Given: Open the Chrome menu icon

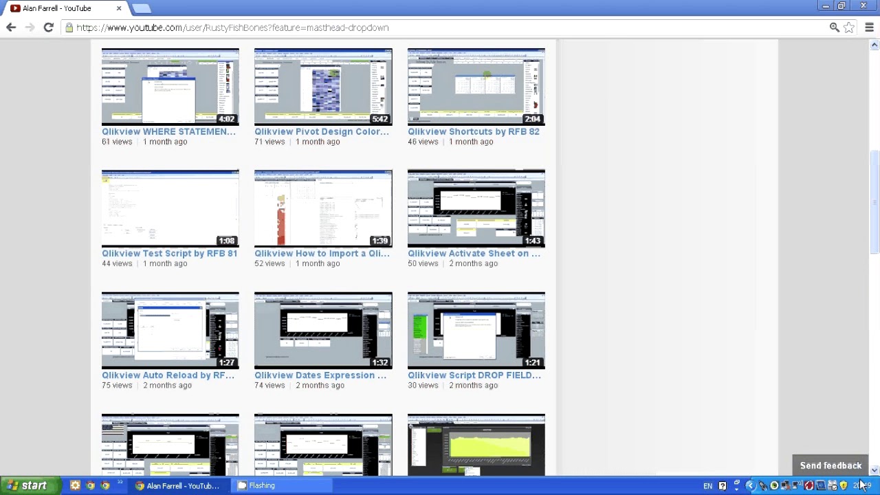Looking at the screenshot, I should click(x=869, y=27).
